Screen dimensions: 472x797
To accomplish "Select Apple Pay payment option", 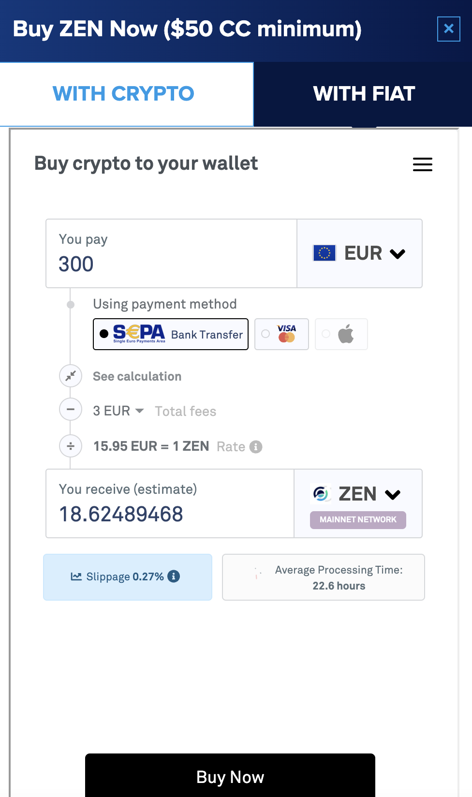I will [x=341, y=334].
